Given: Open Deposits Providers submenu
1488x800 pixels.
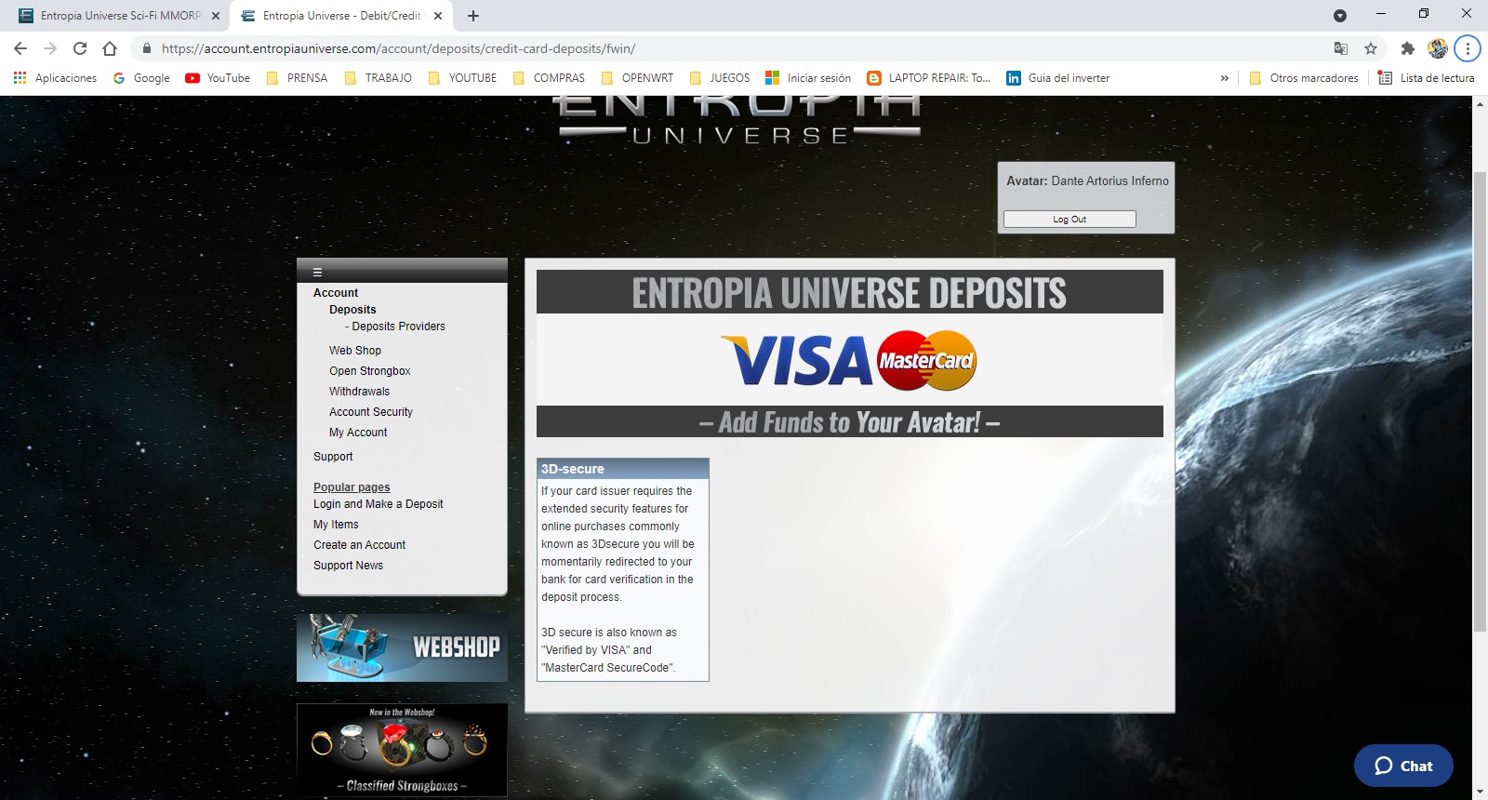Looking at the screenshot, I should [x=398, y=327].
